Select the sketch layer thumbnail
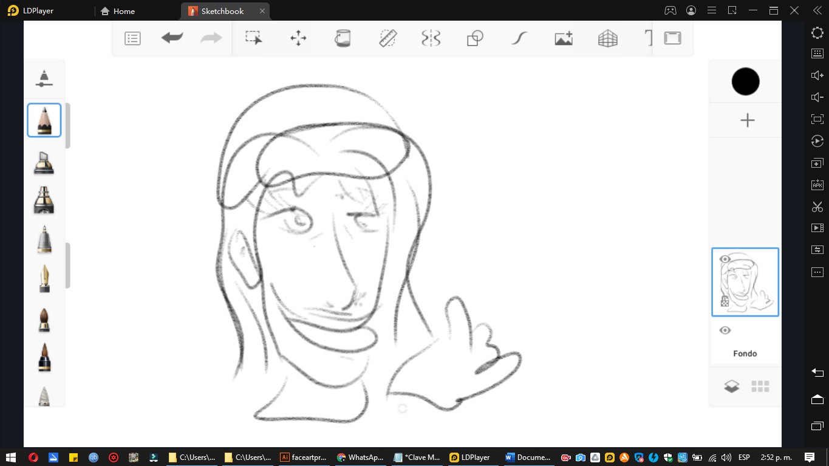 coord(745,282)
